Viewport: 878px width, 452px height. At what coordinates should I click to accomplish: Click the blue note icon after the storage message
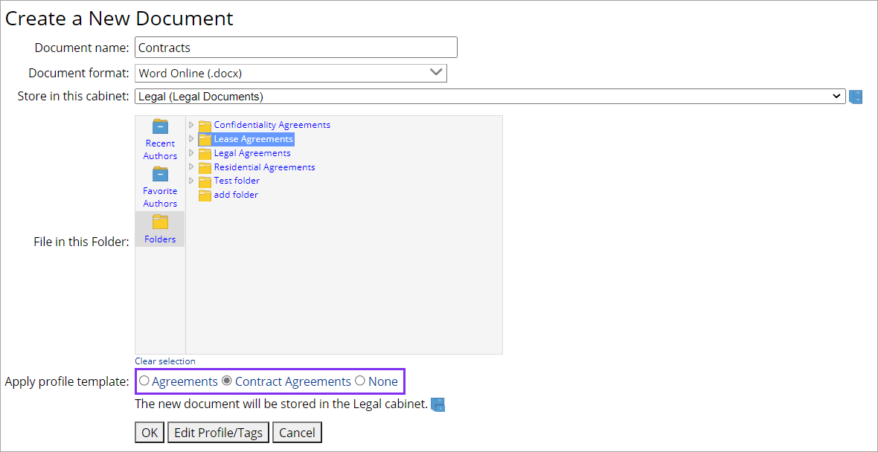click(438, 404)
